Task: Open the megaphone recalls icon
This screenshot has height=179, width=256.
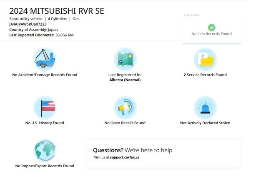Action: tap(125, 107)
